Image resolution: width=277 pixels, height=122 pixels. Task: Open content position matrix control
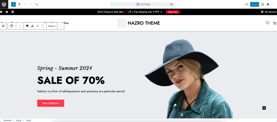[38, 26]
